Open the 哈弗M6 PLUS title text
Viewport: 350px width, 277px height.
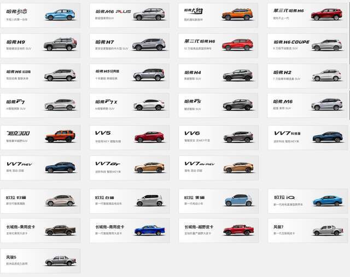coord(113,11)
